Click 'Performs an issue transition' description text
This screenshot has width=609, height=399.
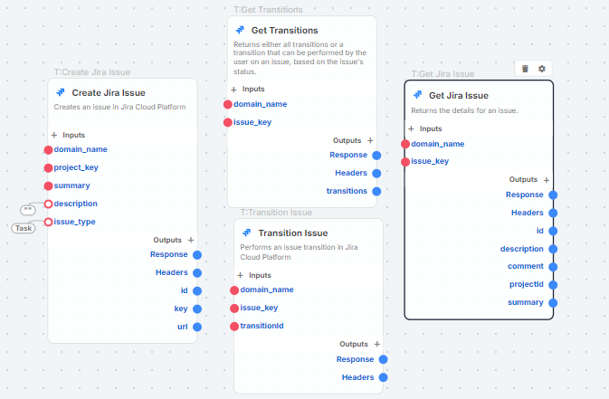coord(299,252)
